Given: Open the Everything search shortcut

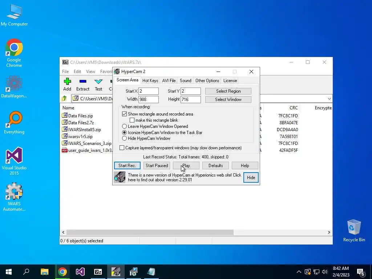Looking at the screenshot, I should tap(14, 122).
